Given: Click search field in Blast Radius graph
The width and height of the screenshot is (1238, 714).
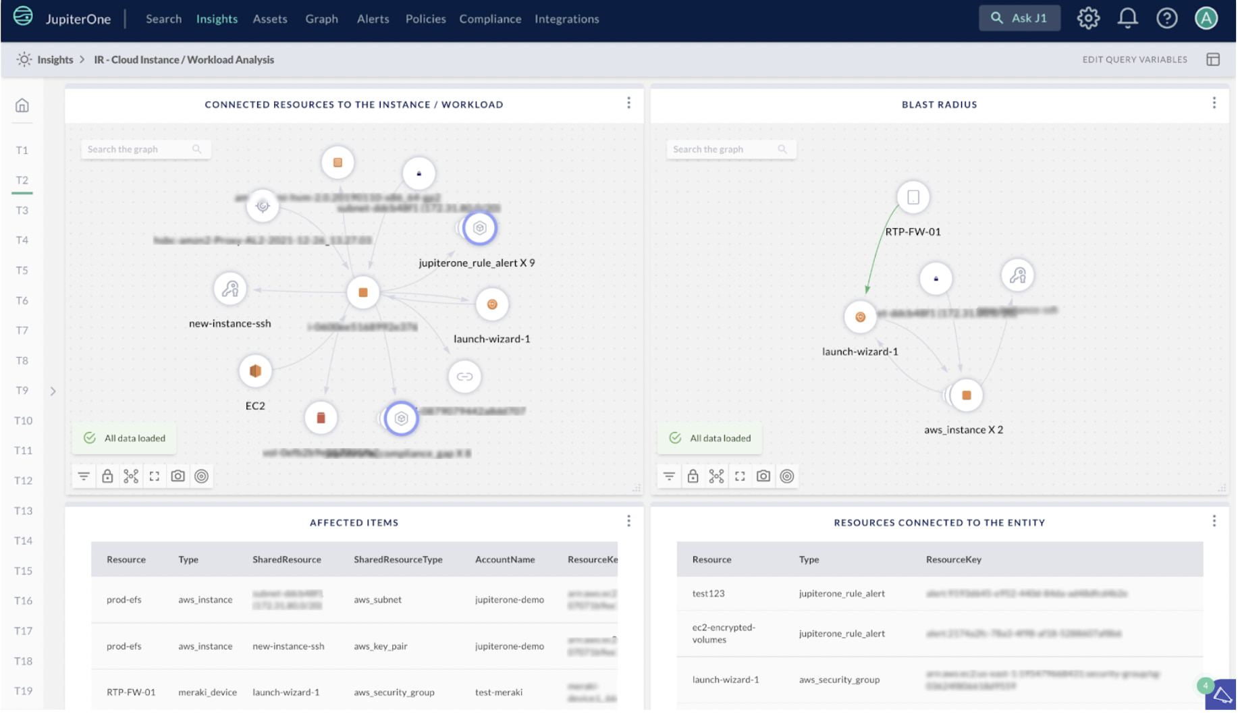Looking at the screenshot, I should click(732, 149).
